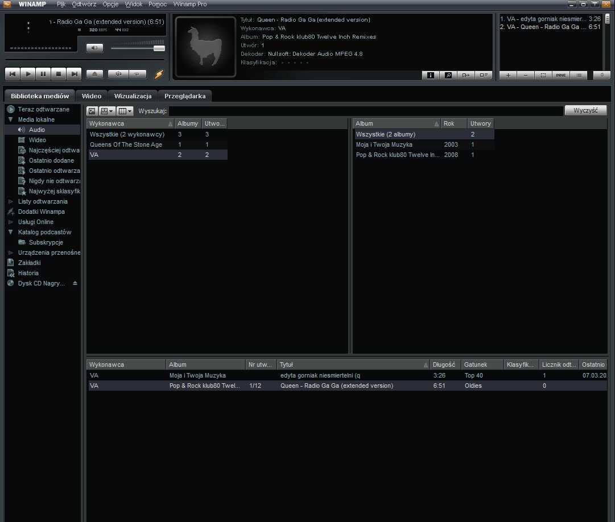The width and height of the screenshot is (615, 522).
Task: Click the Wyszukaj search input field
Action: click(366, 111)
